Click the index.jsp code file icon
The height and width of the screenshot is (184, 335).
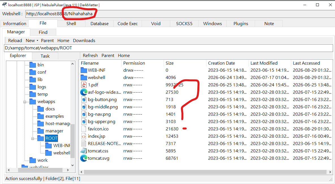point(84,136)
